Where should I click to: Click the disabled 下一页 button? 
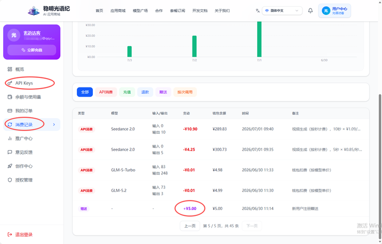click(252, 226)
